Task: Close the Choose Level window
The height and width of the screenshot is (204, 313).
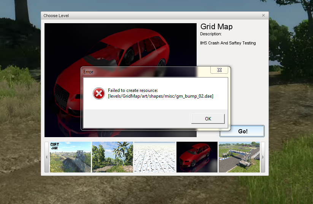Action: pyautogui.click(x=263, y=15)
